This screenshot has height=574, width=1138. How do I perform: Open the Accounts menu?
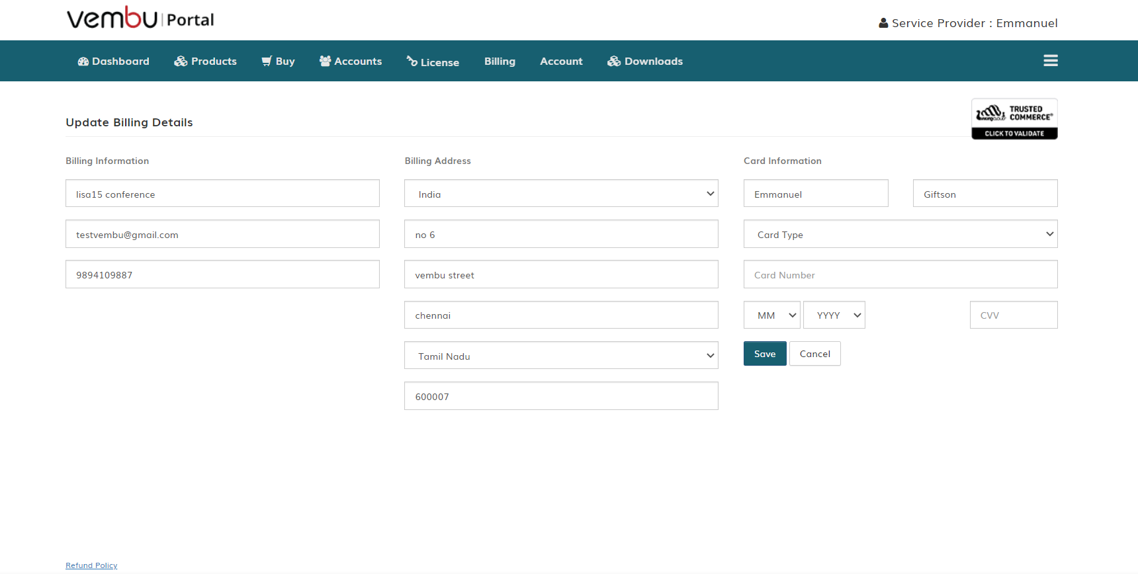pyautogui.click(x=351, y=61)
